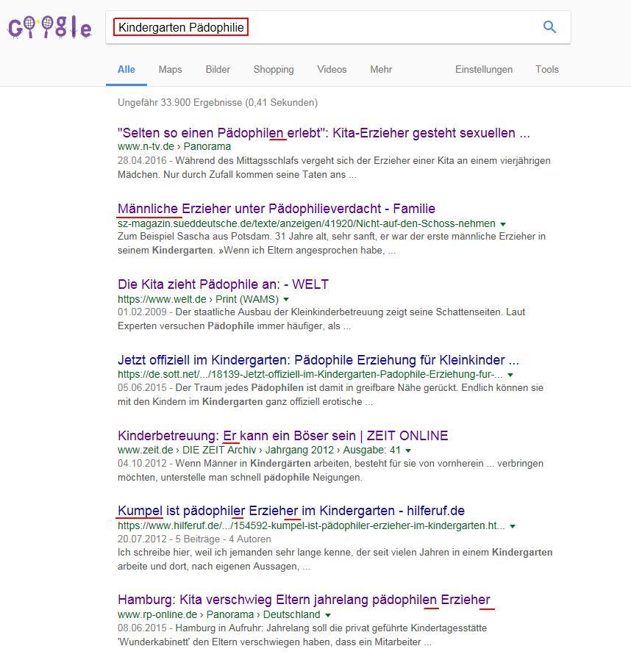Focus the search box containing Kindergarten Pädophilie
The height and width of the screenshot is (657, 631).
coord(338,27)
